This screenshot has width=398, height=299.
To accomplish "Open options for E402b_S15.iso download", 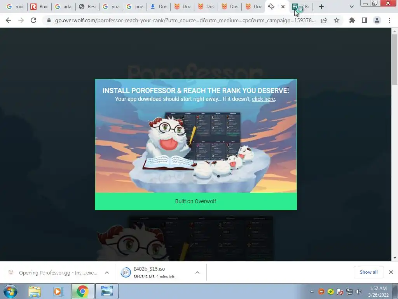I will pos(197,273).
